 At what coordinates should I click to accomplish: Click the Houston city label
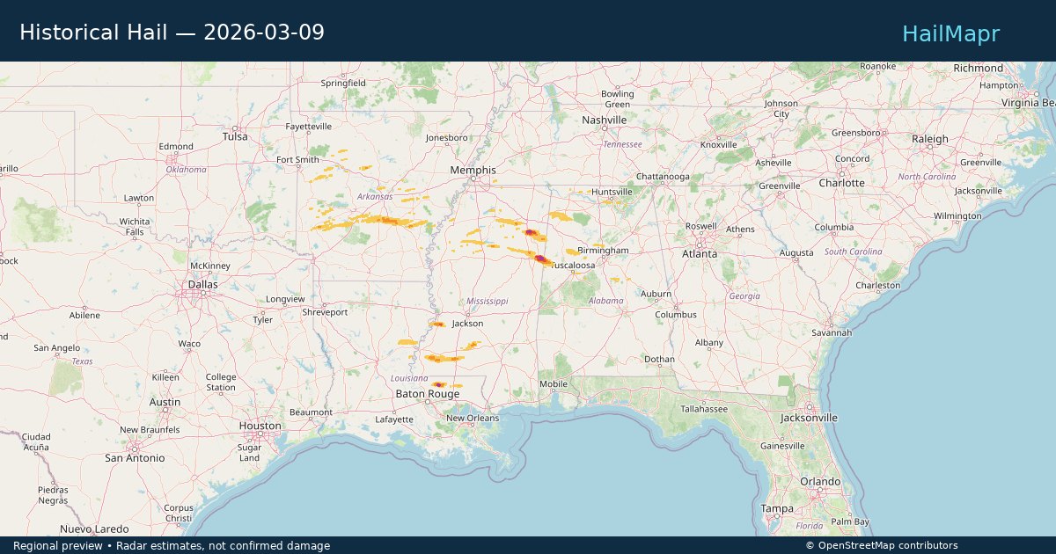point(260,426)
